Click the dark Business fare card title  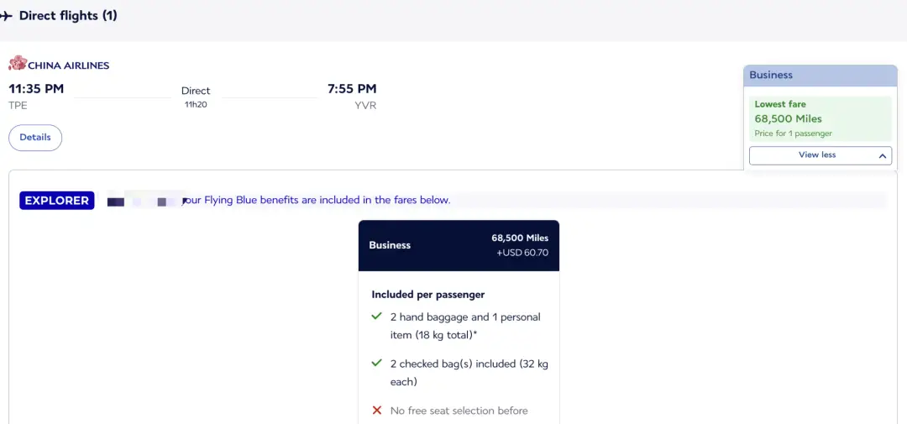click(390, 245)
